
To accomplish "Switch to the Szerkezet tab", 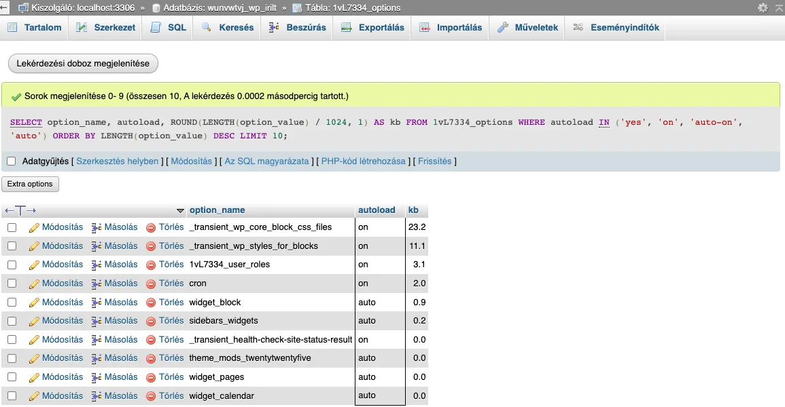I will (x=105, y=27).
